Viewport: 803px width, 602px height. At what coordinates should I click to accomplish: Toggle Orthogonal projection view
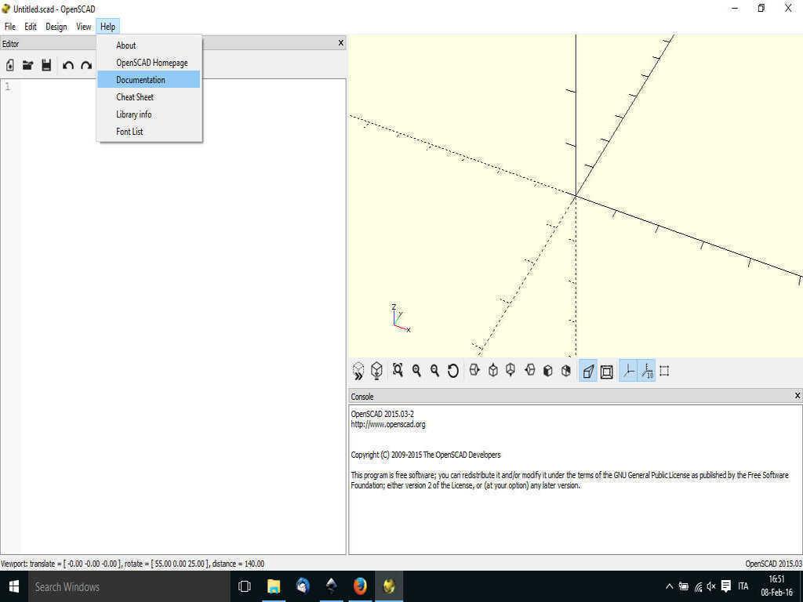point(607,372)
